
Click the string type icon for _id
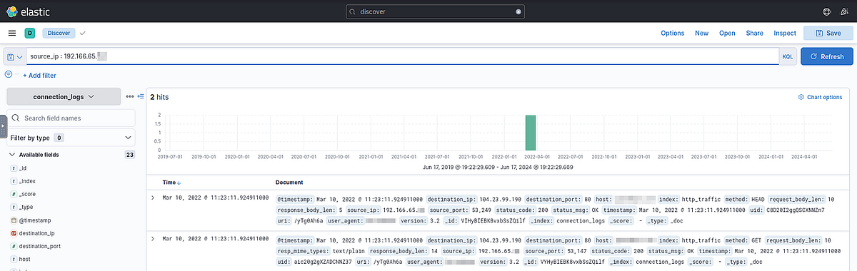coord(13,168)
